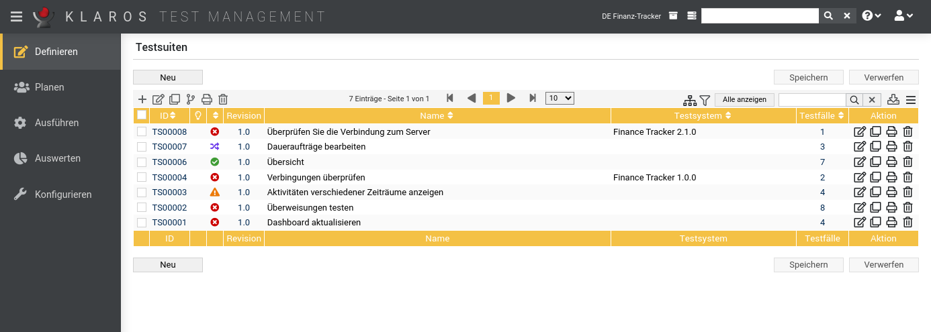Screen dimensions: 931x332
Task: Clear the table search with X button
Action: coord(872,99)
